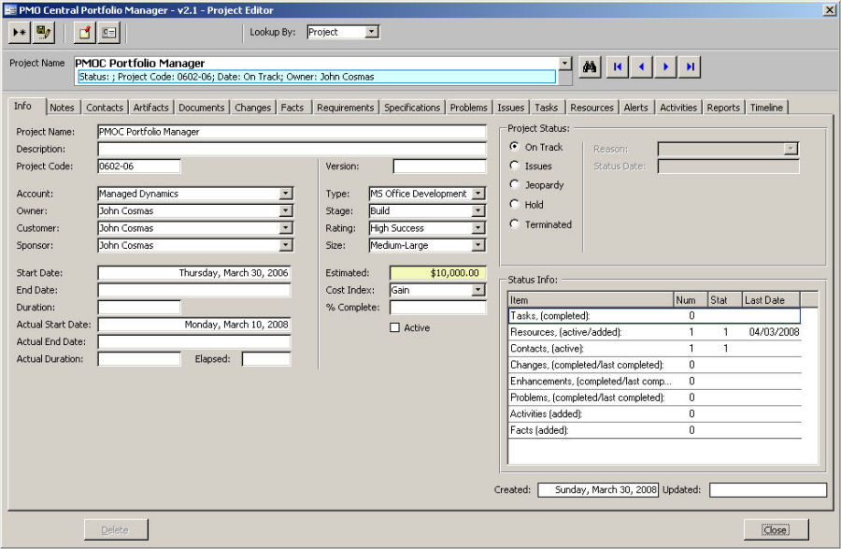Select the 'Resources, (active/added)' row
Viewport: 841px width, 549px height.
(654, 332)
